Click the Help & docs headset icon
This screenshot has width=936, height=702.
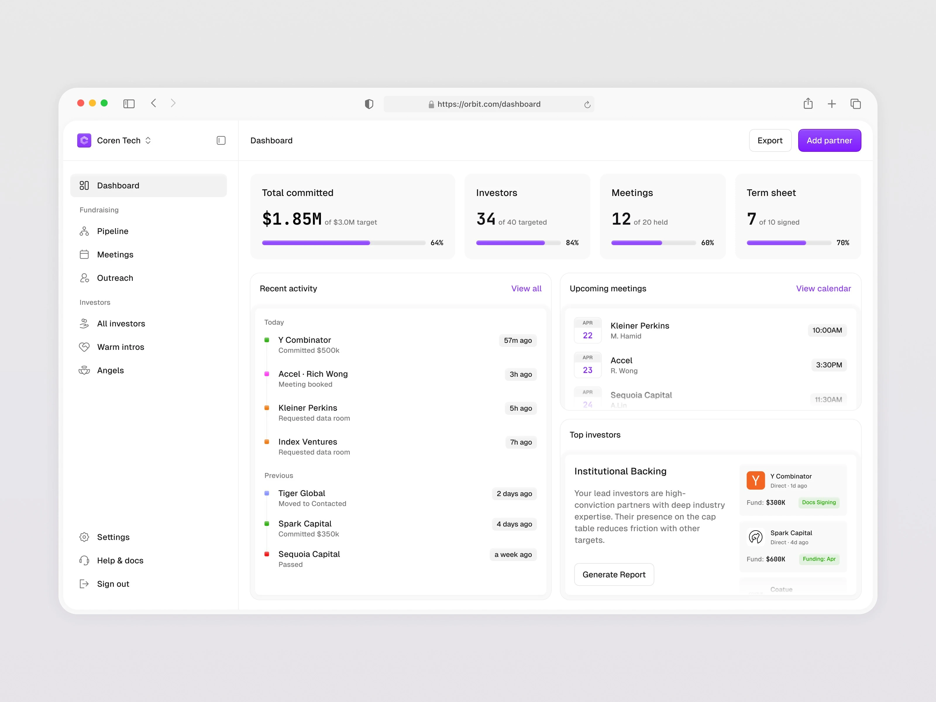84,560
